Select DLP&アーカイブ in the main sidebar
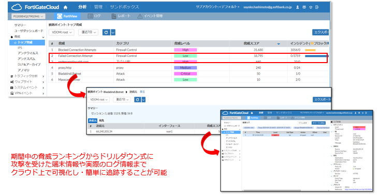Viewport: 379px width, 195px height. (x=29, y=65)
